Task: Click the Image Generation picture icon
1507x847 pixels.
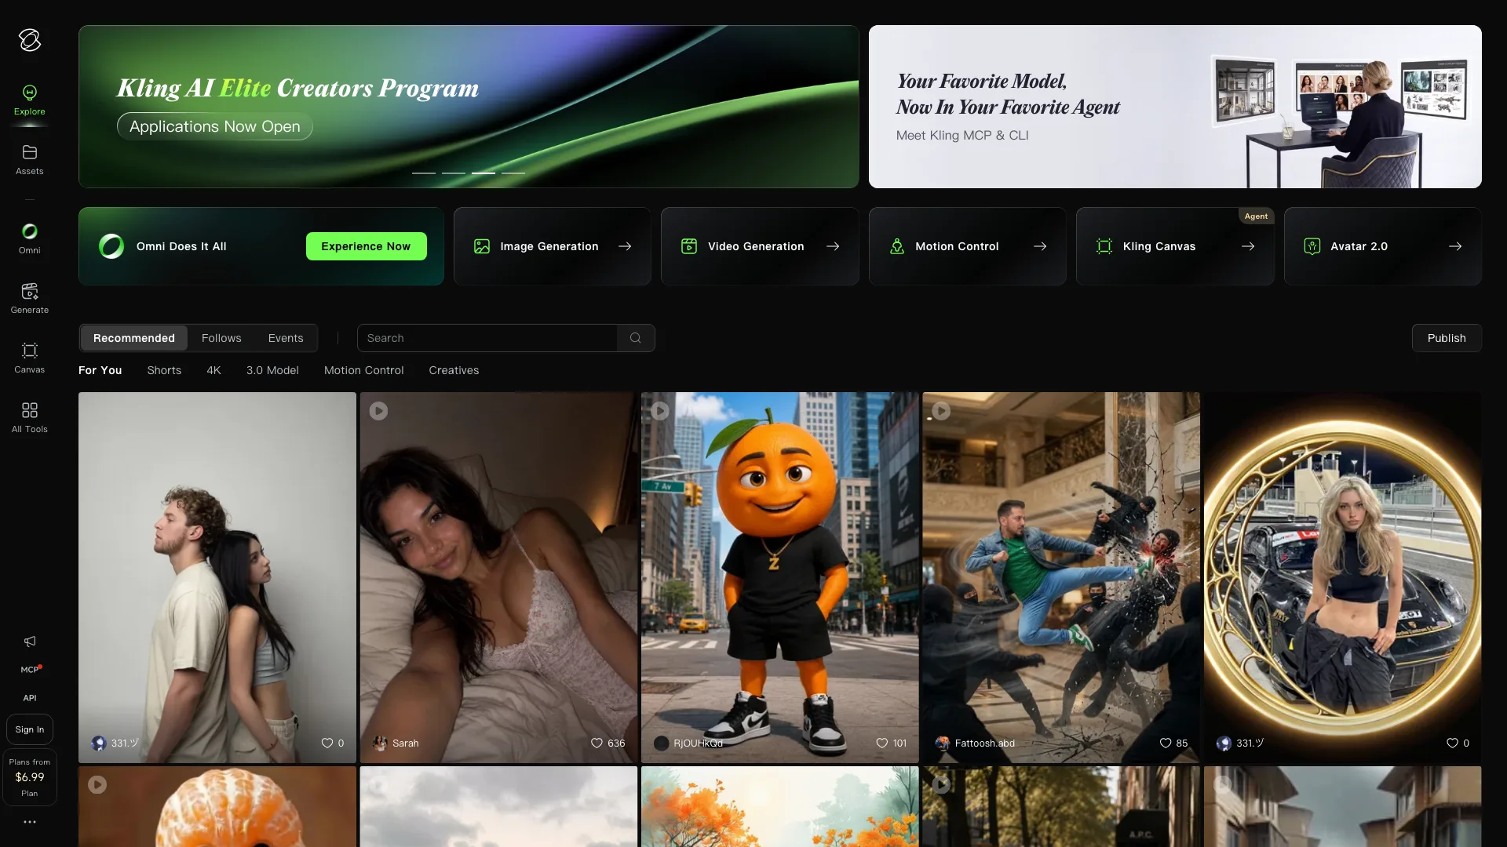Action: [482, 246]
